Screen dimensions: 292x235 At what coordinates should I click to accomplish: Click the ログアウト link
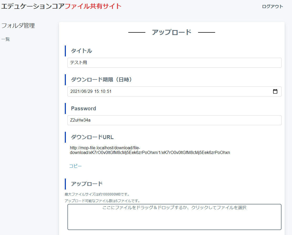coord(272,7)
